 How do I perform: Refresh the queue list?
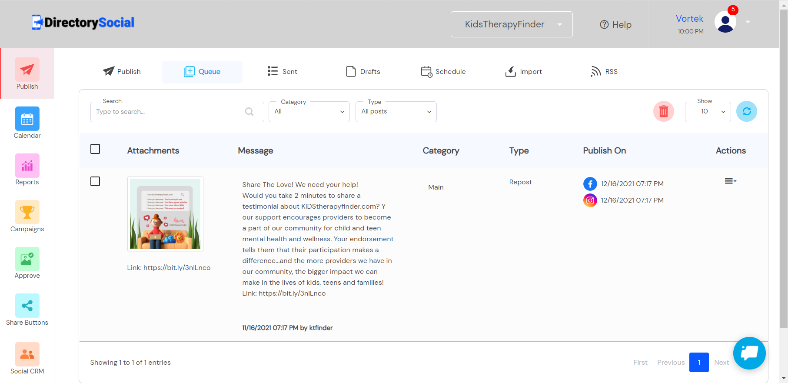click(746, 112)
